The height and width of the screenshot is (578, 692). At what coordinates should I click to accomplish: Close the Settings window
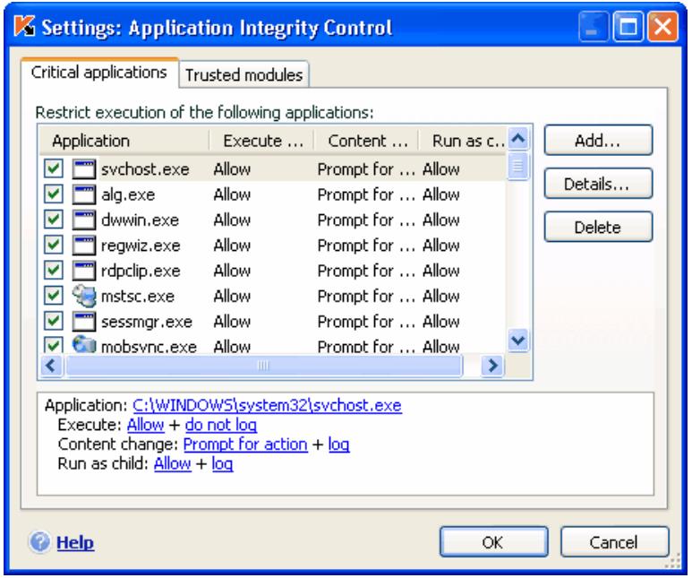tap(662, 27)
